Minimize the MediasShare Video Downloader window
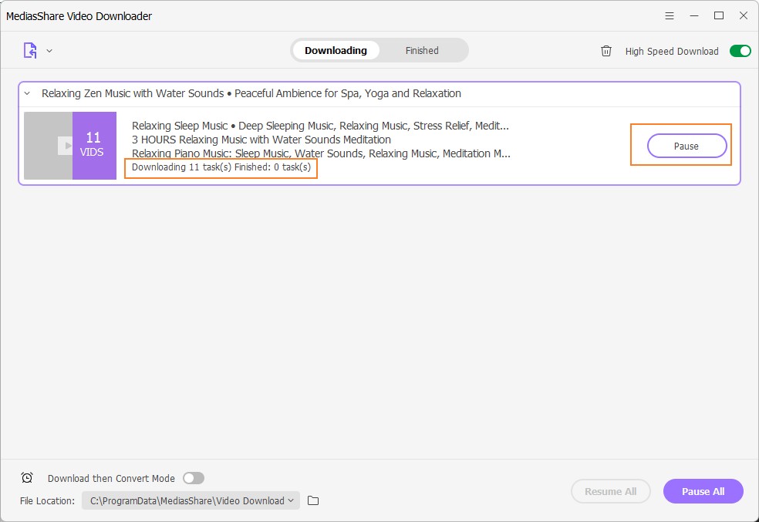The width and height of the screenshot is (759, 522). coord(693,15)
